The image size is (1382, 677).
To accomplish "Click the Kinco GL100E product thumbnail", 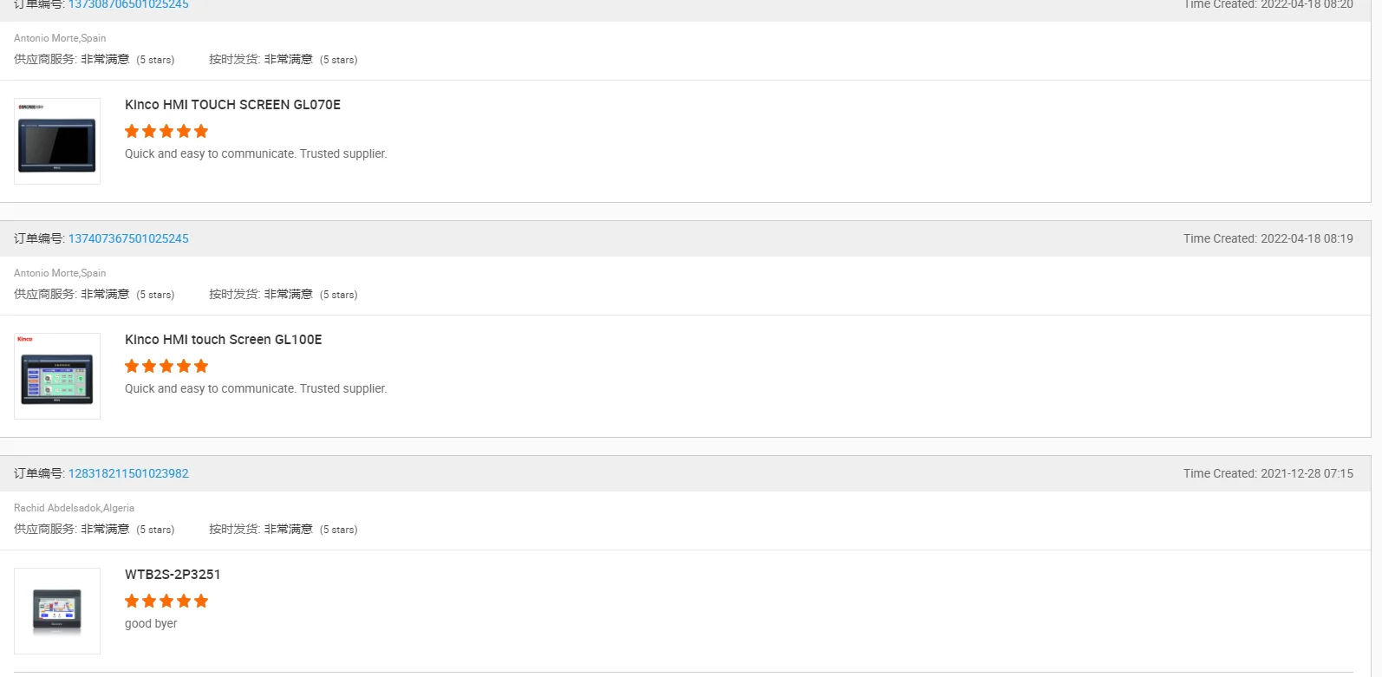I will [57, 376].
